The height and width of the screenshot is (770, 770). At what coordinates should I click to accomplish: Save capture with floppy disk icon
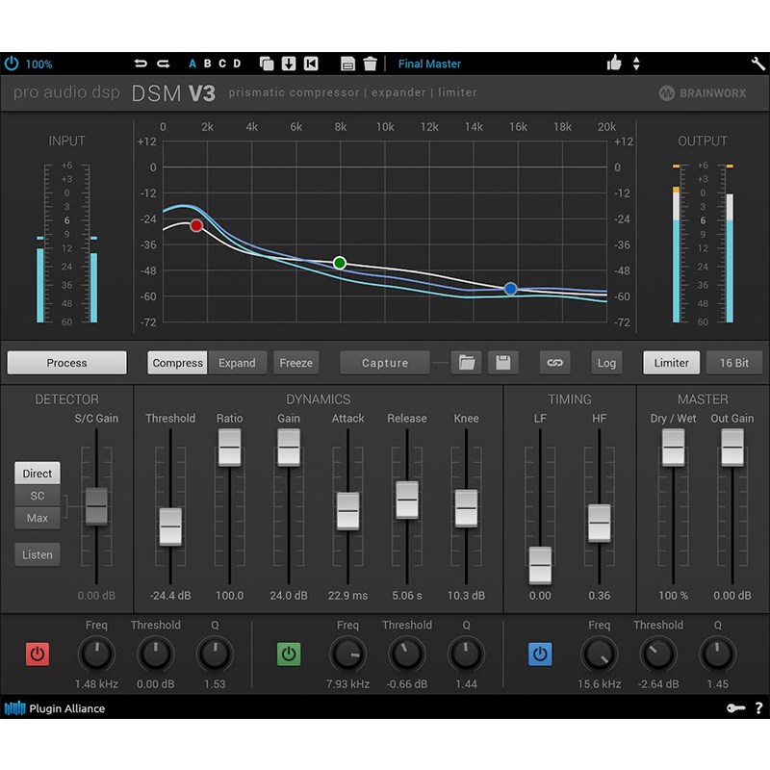pyautogui.click(x=501, y=363)
